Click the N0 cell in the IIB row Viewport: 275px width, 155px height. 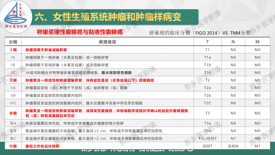pos(233,95)
